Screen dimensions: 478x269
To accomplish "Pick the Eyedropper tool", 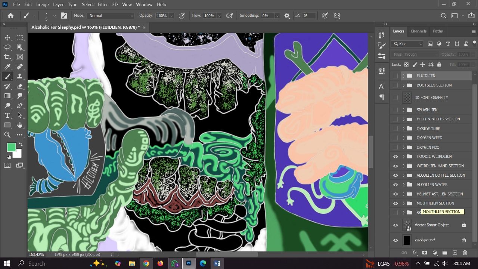I will (7, 67).
